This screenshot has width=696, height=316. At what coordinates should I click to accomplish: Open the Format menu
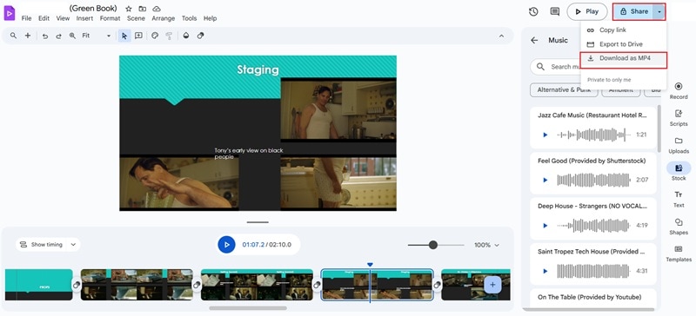pos(110,18)
